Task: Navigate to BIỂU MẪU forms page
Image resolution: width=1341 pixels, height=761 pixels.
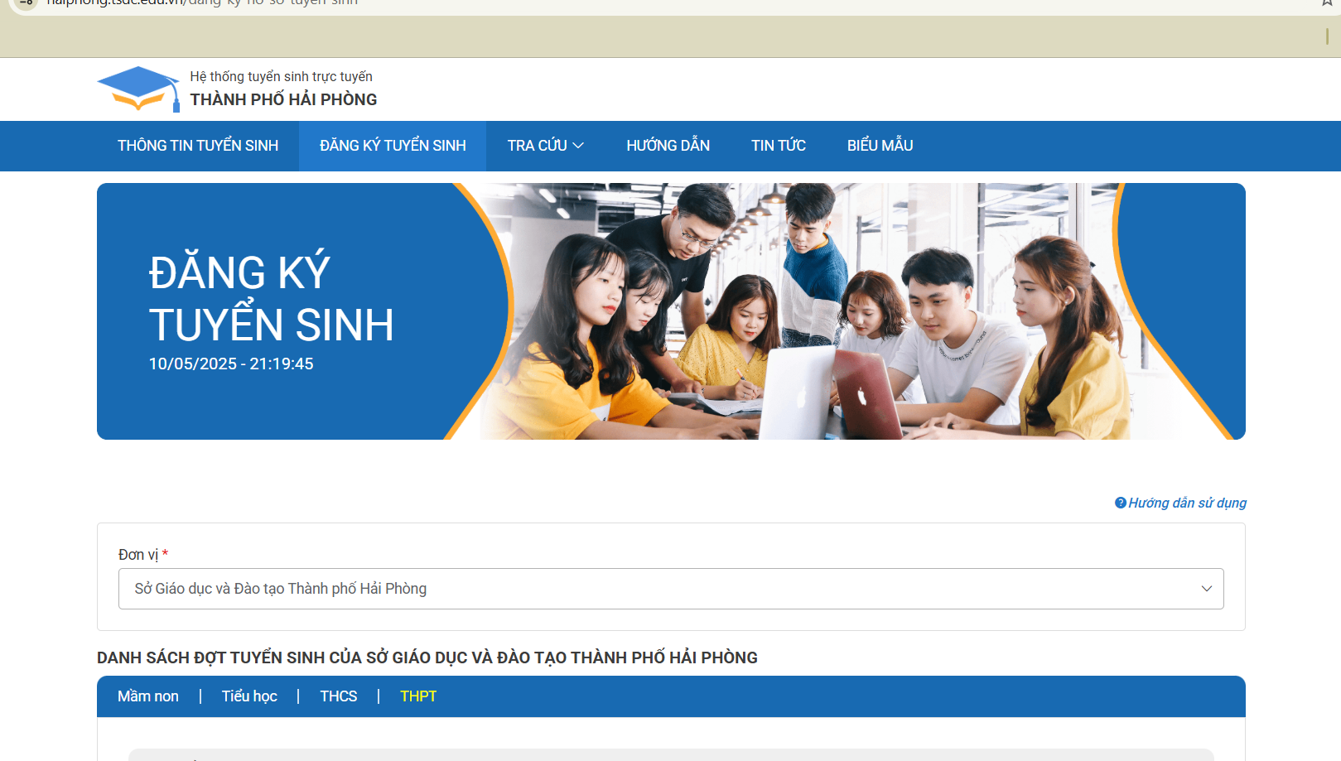Action: (x=880, y=146)
